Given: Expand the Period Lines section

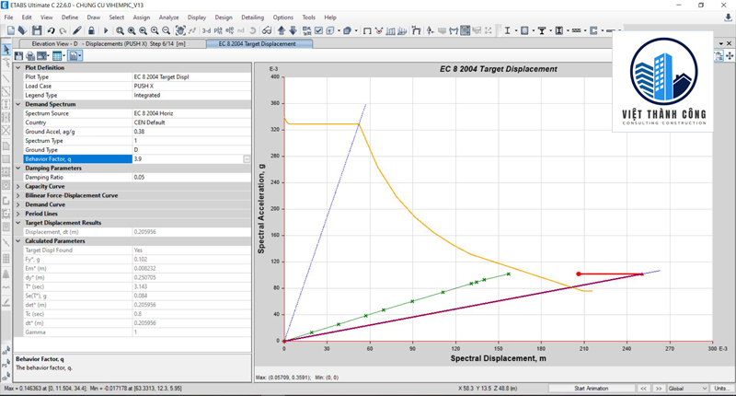Looking at the screenshot, I should [19, 214].
